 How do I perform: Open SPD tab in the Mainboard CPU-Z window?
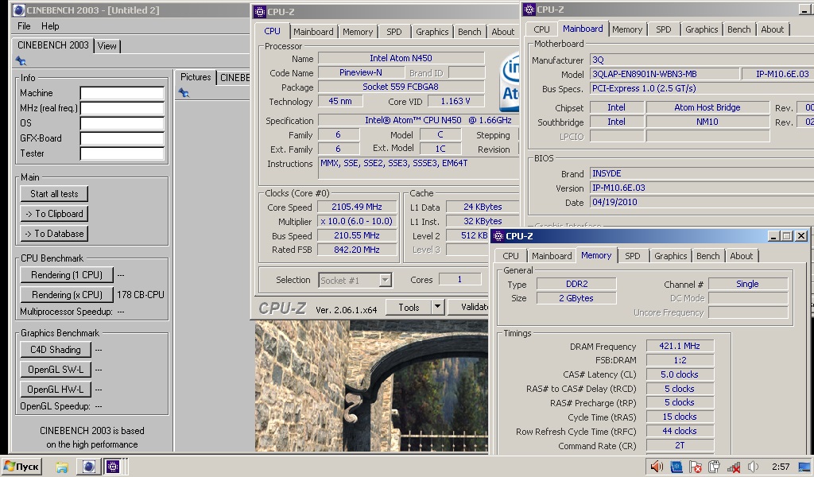664,29
